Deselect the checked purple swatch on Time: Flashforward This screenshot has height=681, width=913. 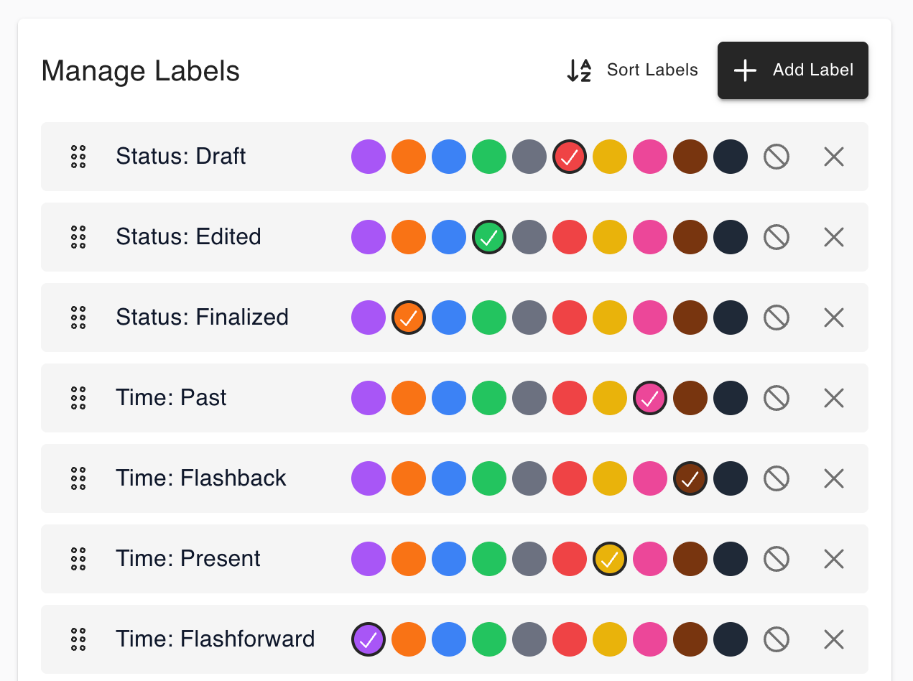tap(369, 639)
